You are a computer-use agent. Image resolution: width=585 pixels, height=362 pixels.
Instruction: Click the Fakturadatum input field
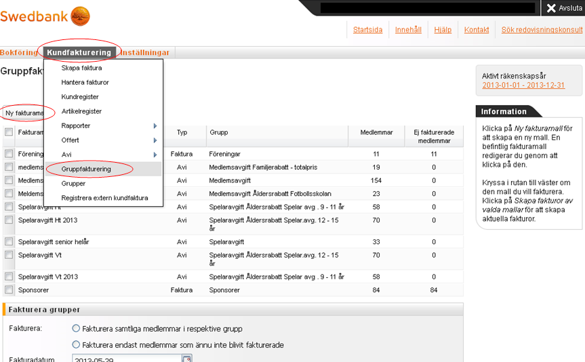tap(126, 359)
